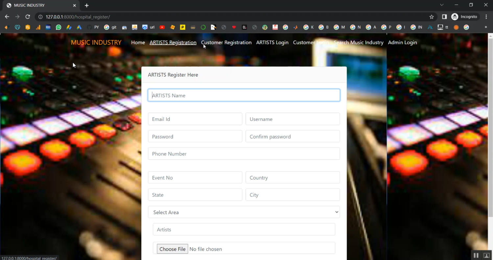The image size is (493, 260).
Task: Open the orange bar chart analytics bookmark
Action: point(38,27)
